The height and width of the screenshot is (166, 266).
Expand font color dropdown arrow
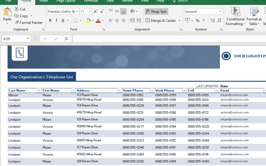[x=103, y=20]
